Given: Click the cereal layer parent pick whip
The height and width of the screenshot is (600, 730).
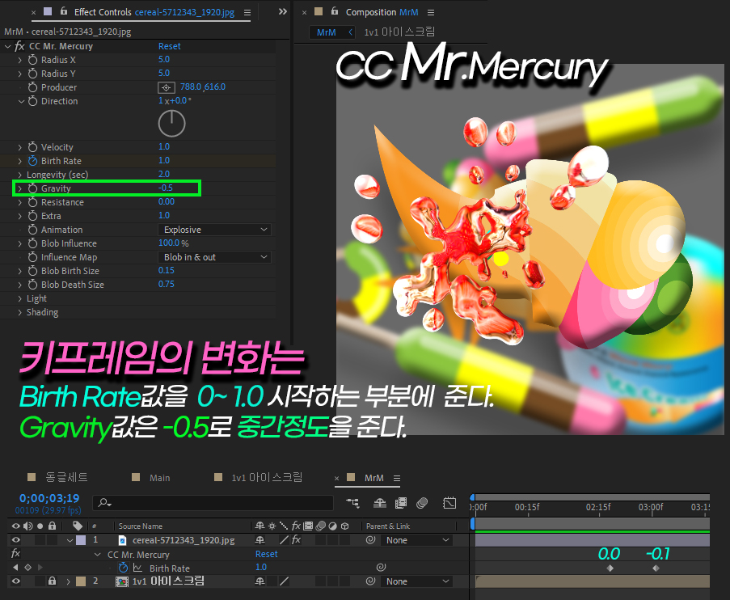Looking at the screenshot, I should click(370, 540).
